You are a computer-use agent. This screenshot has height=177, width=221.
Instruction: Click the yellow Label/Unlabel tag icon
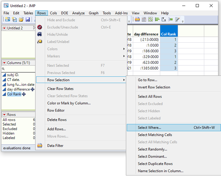click(x=40, y=42)
